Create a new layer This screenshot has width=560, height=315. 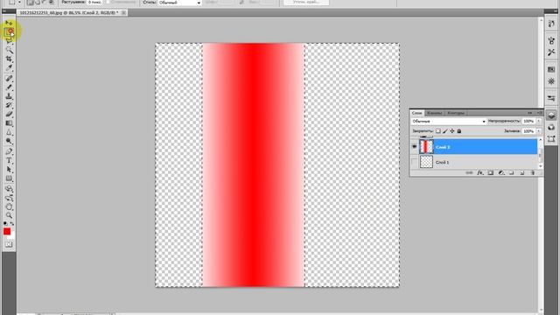[x=522, y=173]
